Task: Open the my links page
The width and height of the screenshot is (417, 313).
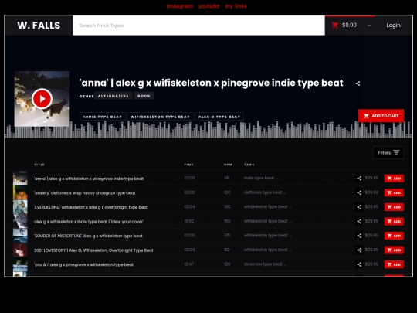Action: 236,6
